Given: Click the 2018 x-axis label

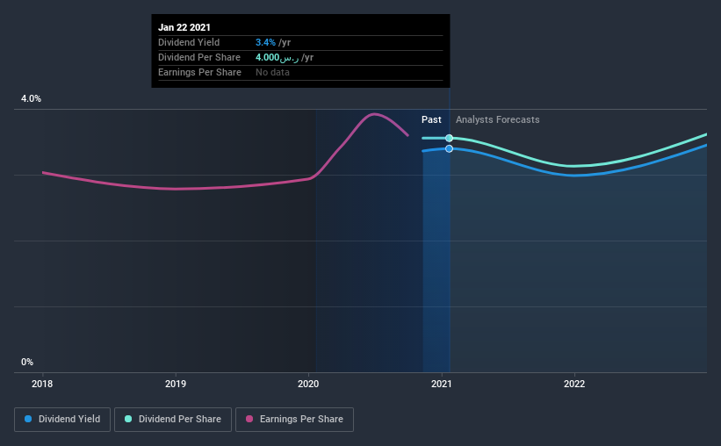Looking at the screenshot, I should coord(42,384).
